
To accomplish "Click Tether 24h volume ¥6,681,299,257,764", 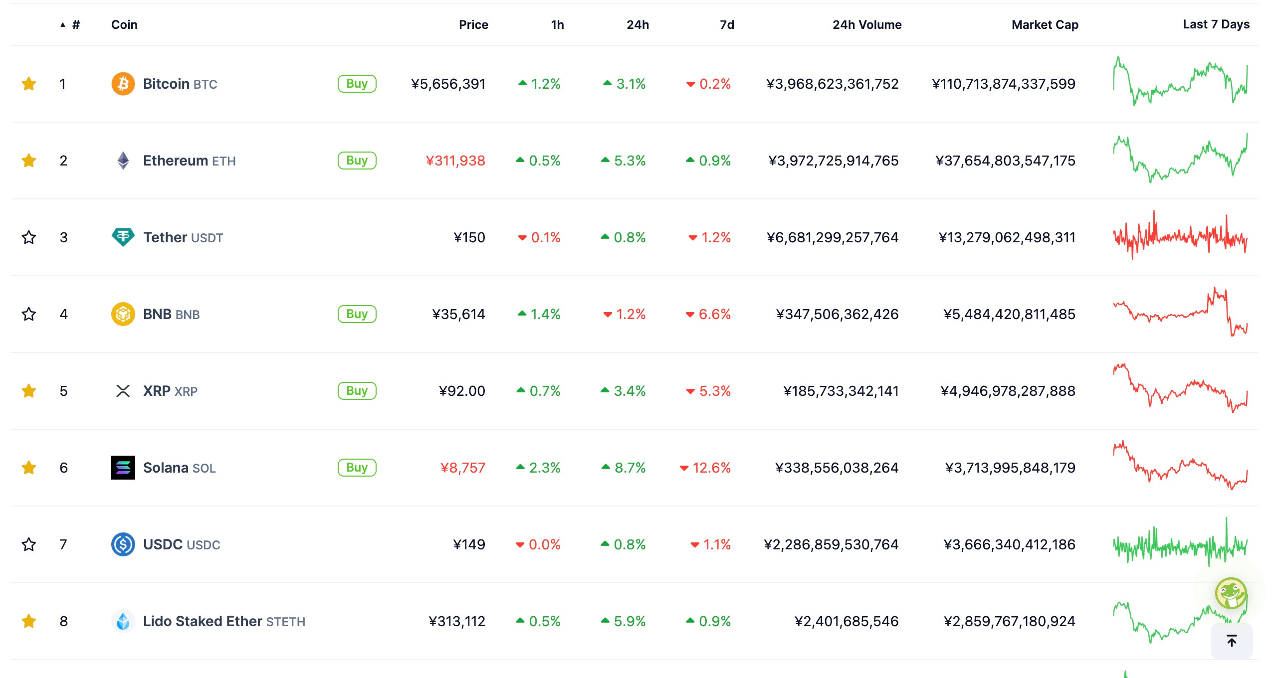I will (x=833, y=237).
